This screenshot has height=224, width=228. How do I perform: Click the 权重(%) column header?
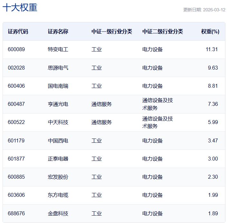coord(210,31)
